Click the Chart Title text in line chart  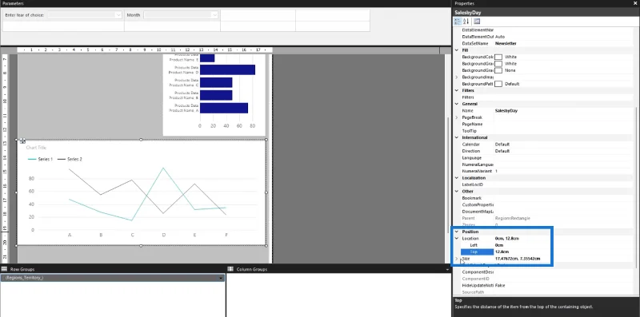click(36, 148)
